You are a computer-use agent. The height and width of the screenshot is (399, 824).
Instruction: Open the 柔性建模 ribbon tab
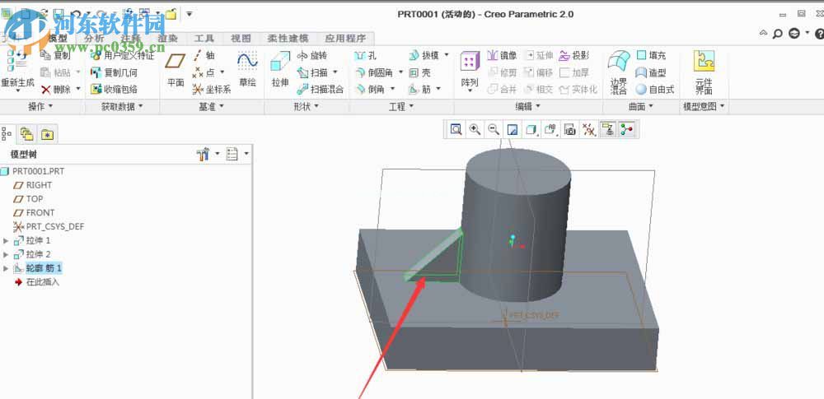pos(288,38)
